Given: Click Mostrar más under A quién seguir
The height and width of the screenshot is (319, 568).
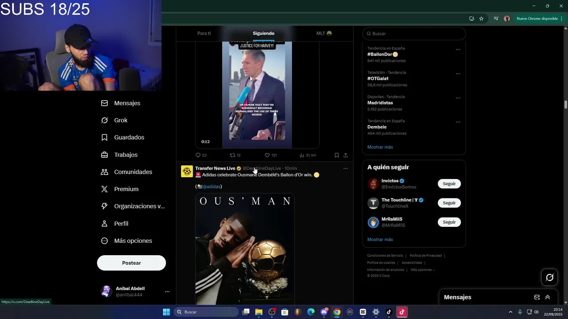Looking at the screenshot, I should coord(380,240).
